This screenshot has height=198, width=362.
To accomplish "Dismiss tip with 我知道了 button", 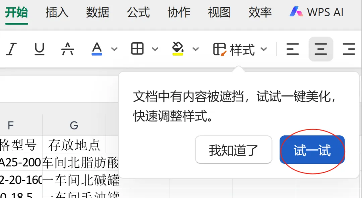I will coord(234,150).
